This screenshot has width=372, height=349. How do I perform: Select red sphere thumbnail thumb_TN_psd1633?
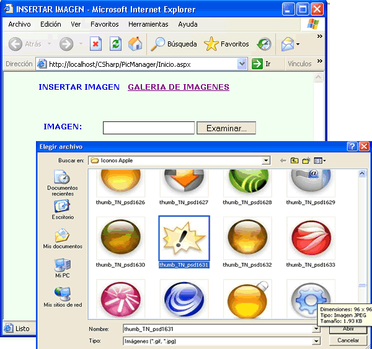click(311, 242)
